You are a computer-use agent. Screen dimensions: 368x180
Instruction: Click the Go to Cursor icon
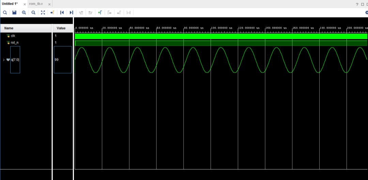pos(52,13)
